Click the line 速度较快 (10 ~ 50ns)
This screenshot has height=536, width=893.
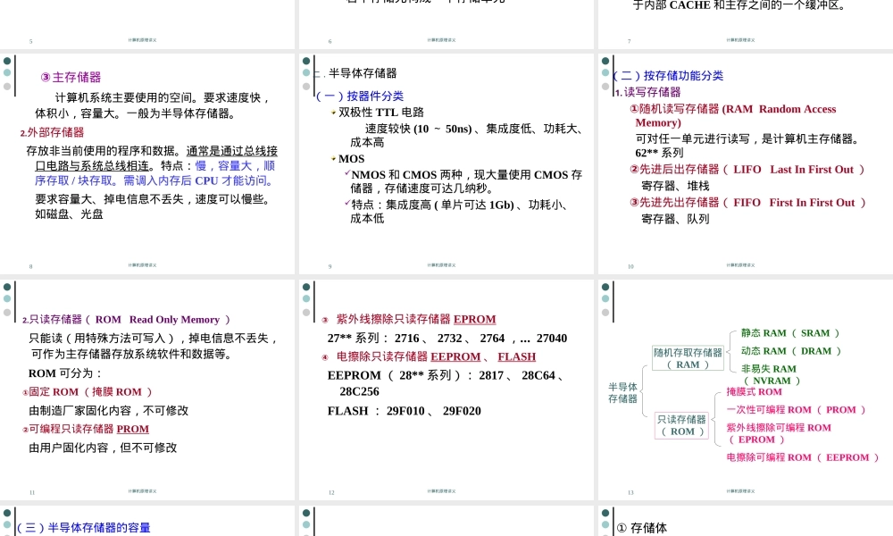point(419,129)
